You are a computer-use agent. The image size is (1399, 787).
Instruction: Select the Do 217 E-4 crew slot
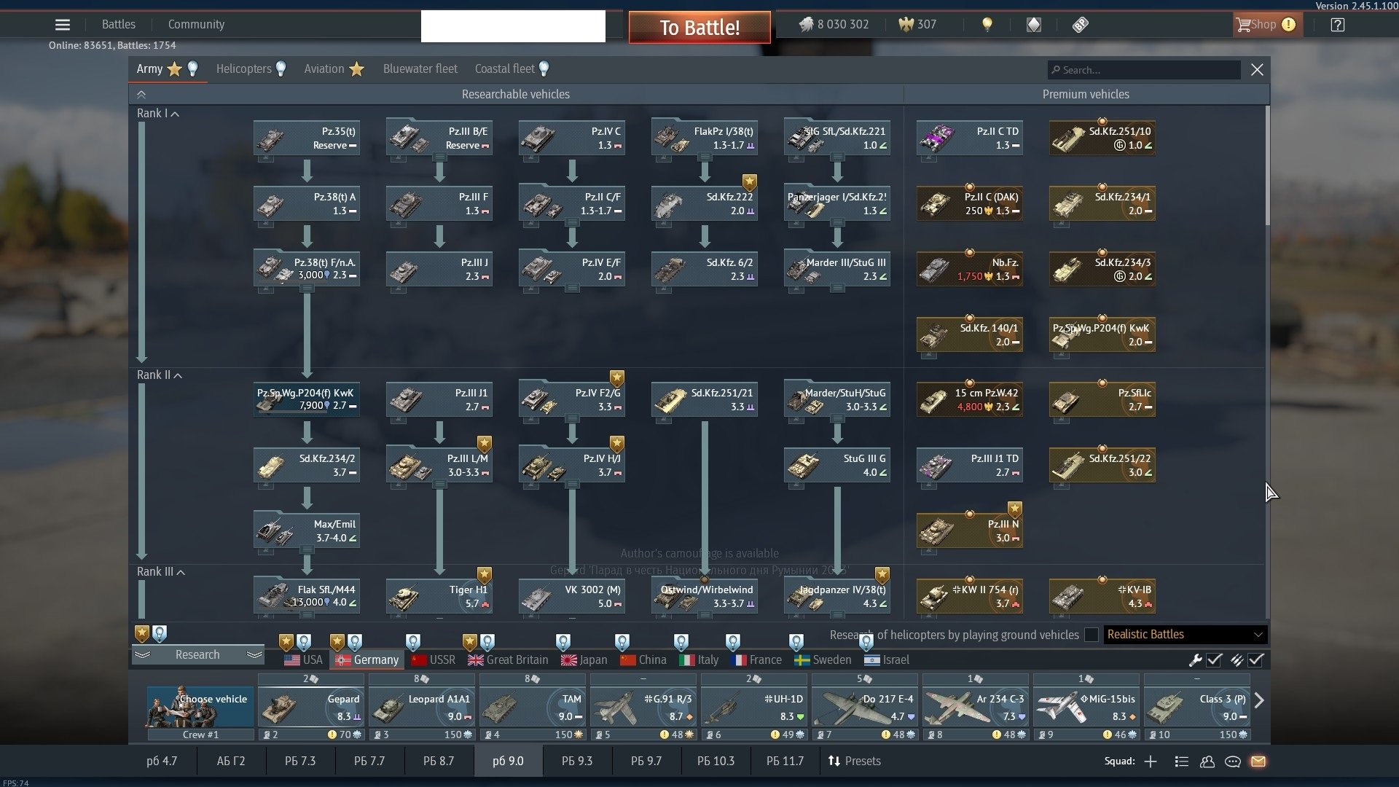pyautogui.click(x=865, y=707)
